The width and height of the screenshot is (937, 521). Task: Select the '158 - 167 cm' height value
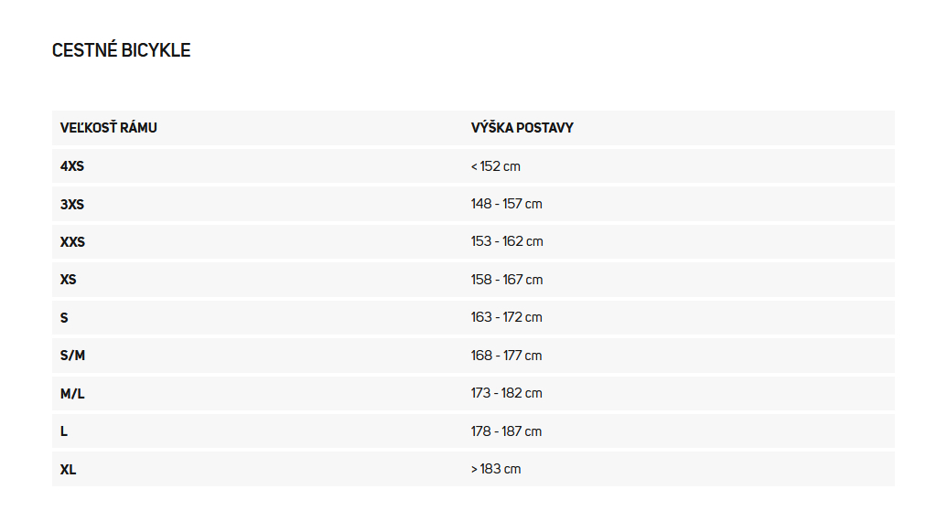[x=507, y=280]
